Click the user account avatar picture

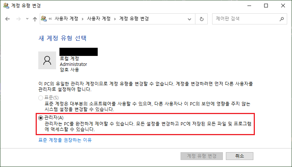(x=47, y=60)
